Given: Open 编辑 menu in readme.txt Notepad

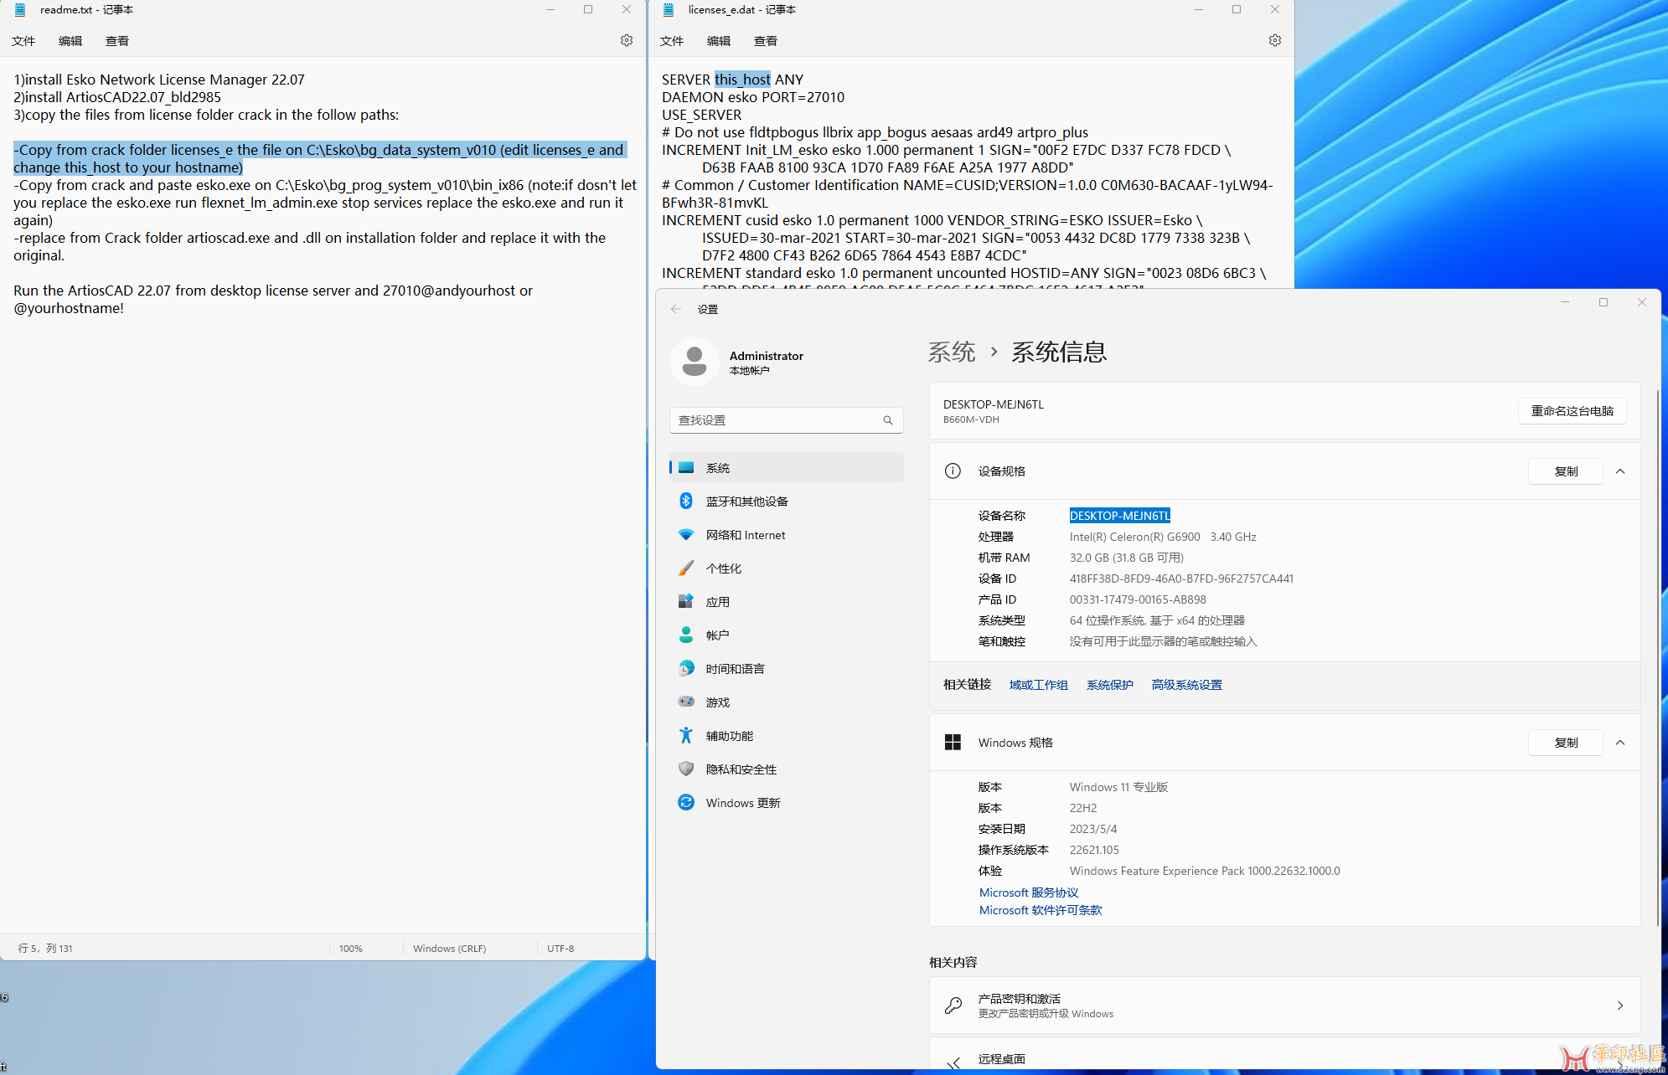Looking at the screenshot, I should (x=70, y=41).
